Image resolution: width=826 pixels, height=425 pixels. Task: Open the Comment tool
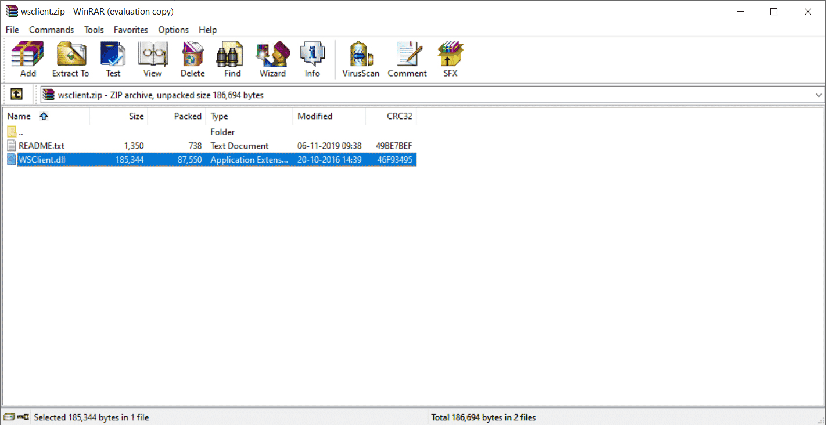click(407, 59)
